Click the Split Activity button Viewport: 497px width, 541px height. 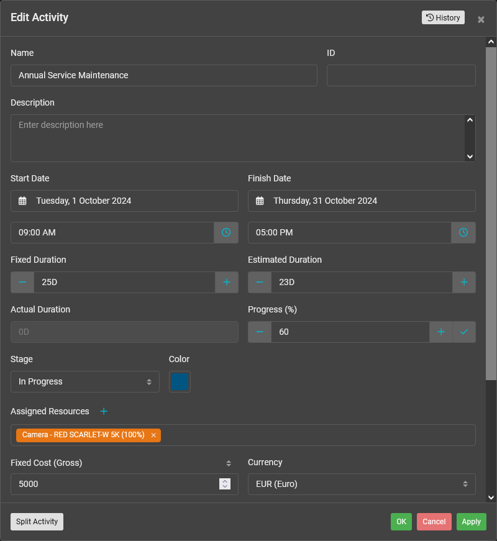[x=37, y=522]
